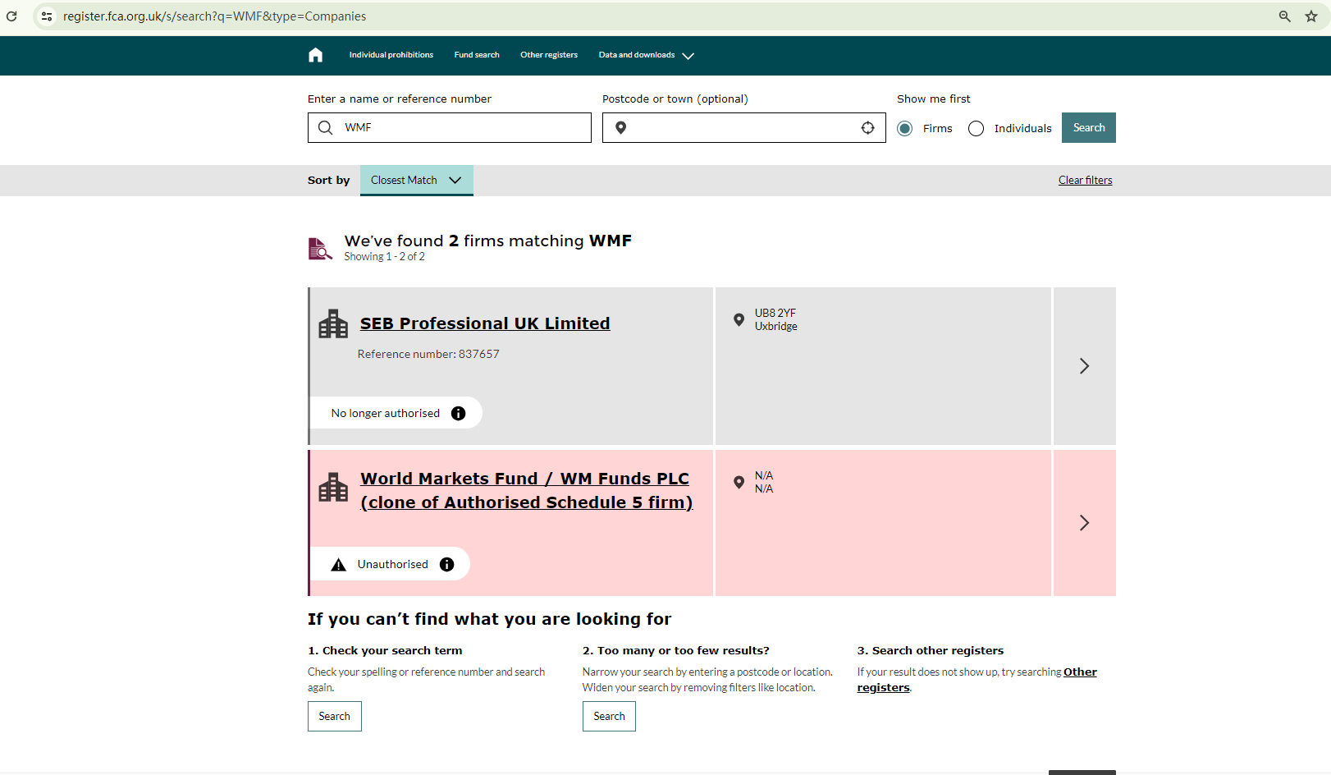Image resolution: width=1331 pixels, height=775 pixels.
Task: Click the name or reference number input field
Action: [450, 127]
